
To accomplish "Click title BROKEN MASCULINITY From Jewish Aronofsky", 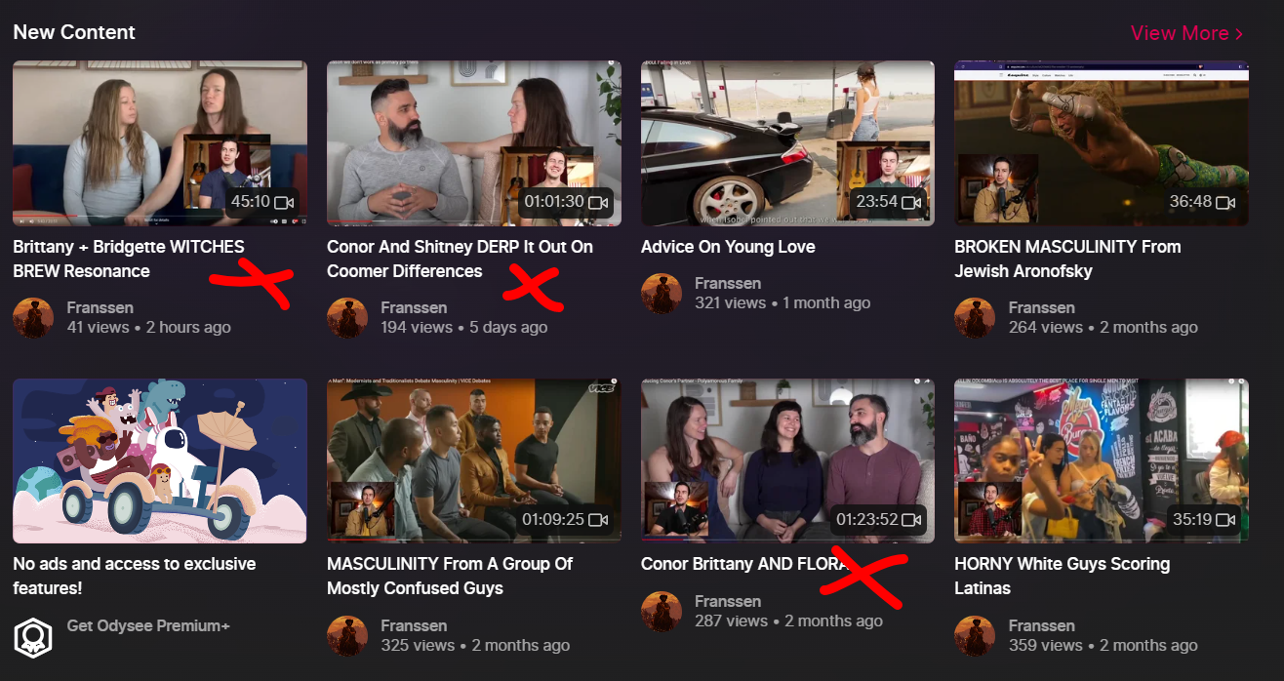I will tap(1067, 259).
